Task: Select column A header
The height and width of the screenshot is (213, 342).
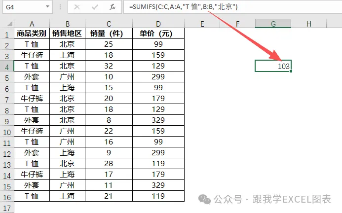Action: [x=32, y=24]
